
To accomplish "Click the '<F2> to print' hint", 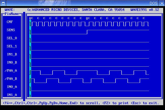I will click(115, 103).
